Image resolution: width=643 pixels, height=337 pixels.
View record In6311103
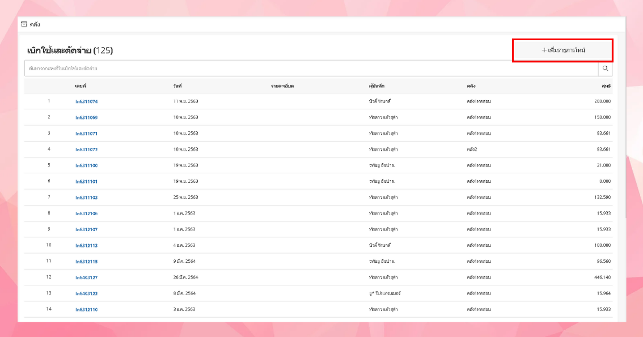click(86, 198)
